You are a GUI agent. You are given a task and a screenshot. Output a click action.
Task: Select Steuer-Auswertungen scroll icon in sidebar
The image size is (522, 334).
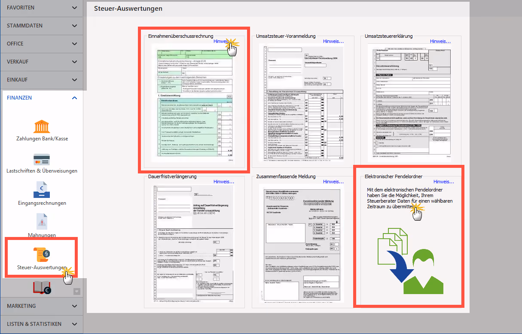point(42,255)
